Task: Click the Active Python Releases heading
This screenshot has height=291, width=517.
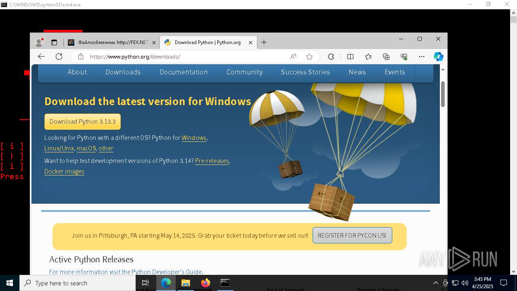Action: point(91,259)
